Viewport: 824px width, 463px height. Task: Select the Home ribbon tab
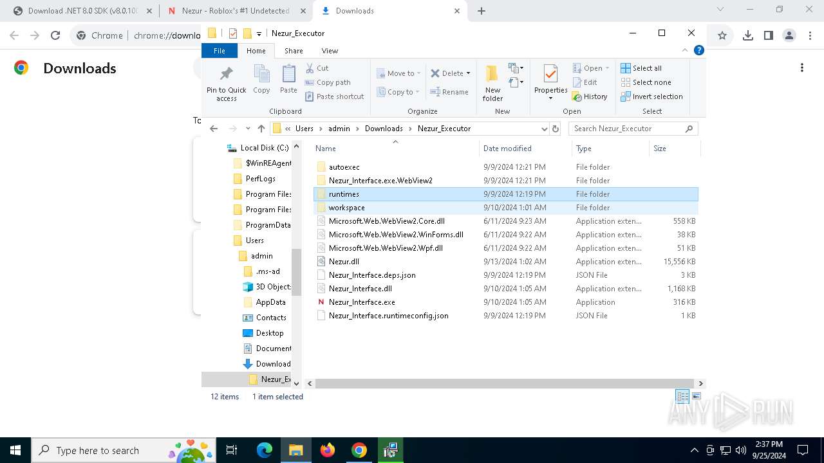point(256,51)
